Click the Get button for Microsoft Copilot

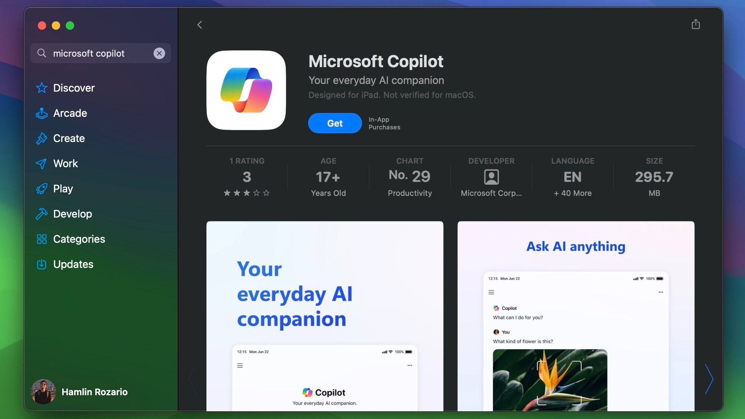335,123
